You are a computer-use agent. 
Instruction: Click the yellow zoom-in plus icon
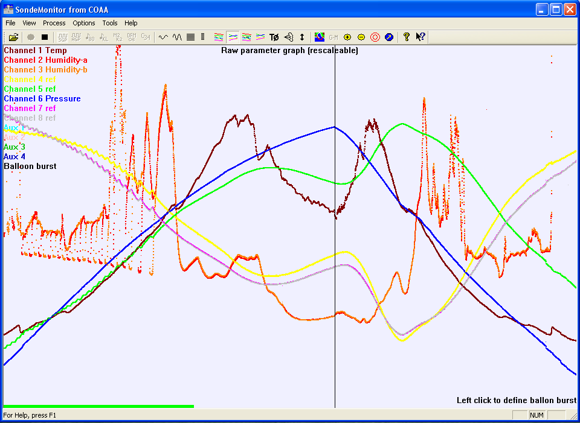(x=347, y=37)
